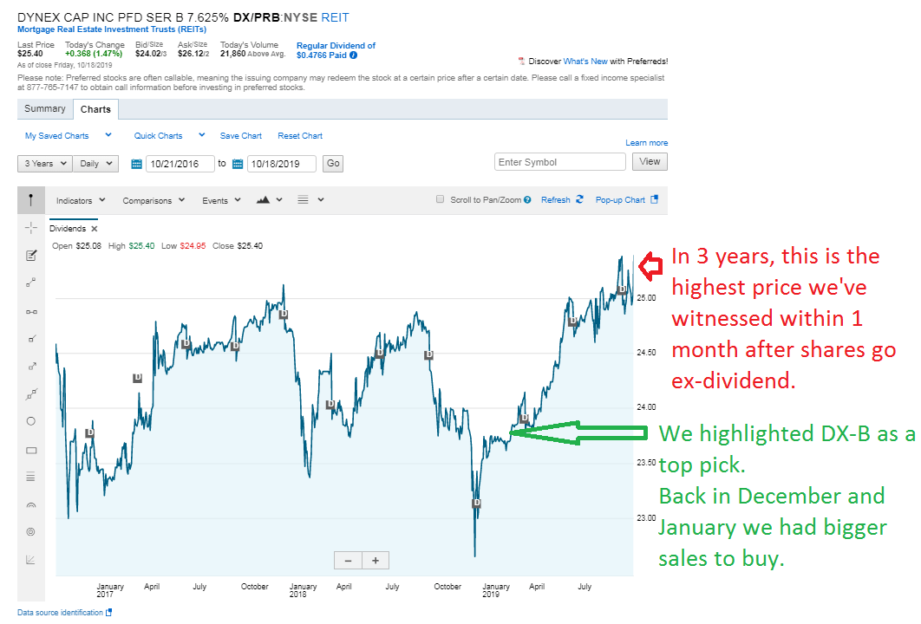Click the Enter Symbol input field

[x=559, y=162]
